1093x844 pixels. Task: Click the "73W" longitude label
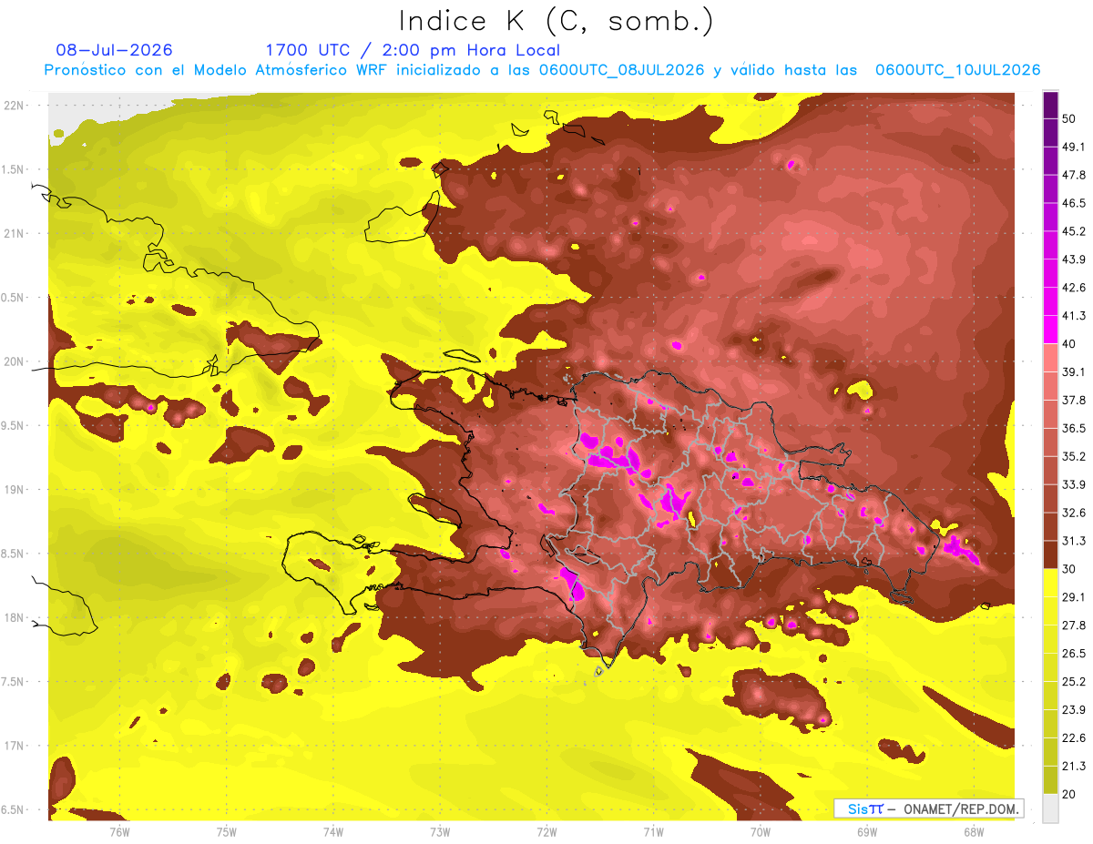coord(440,831)
